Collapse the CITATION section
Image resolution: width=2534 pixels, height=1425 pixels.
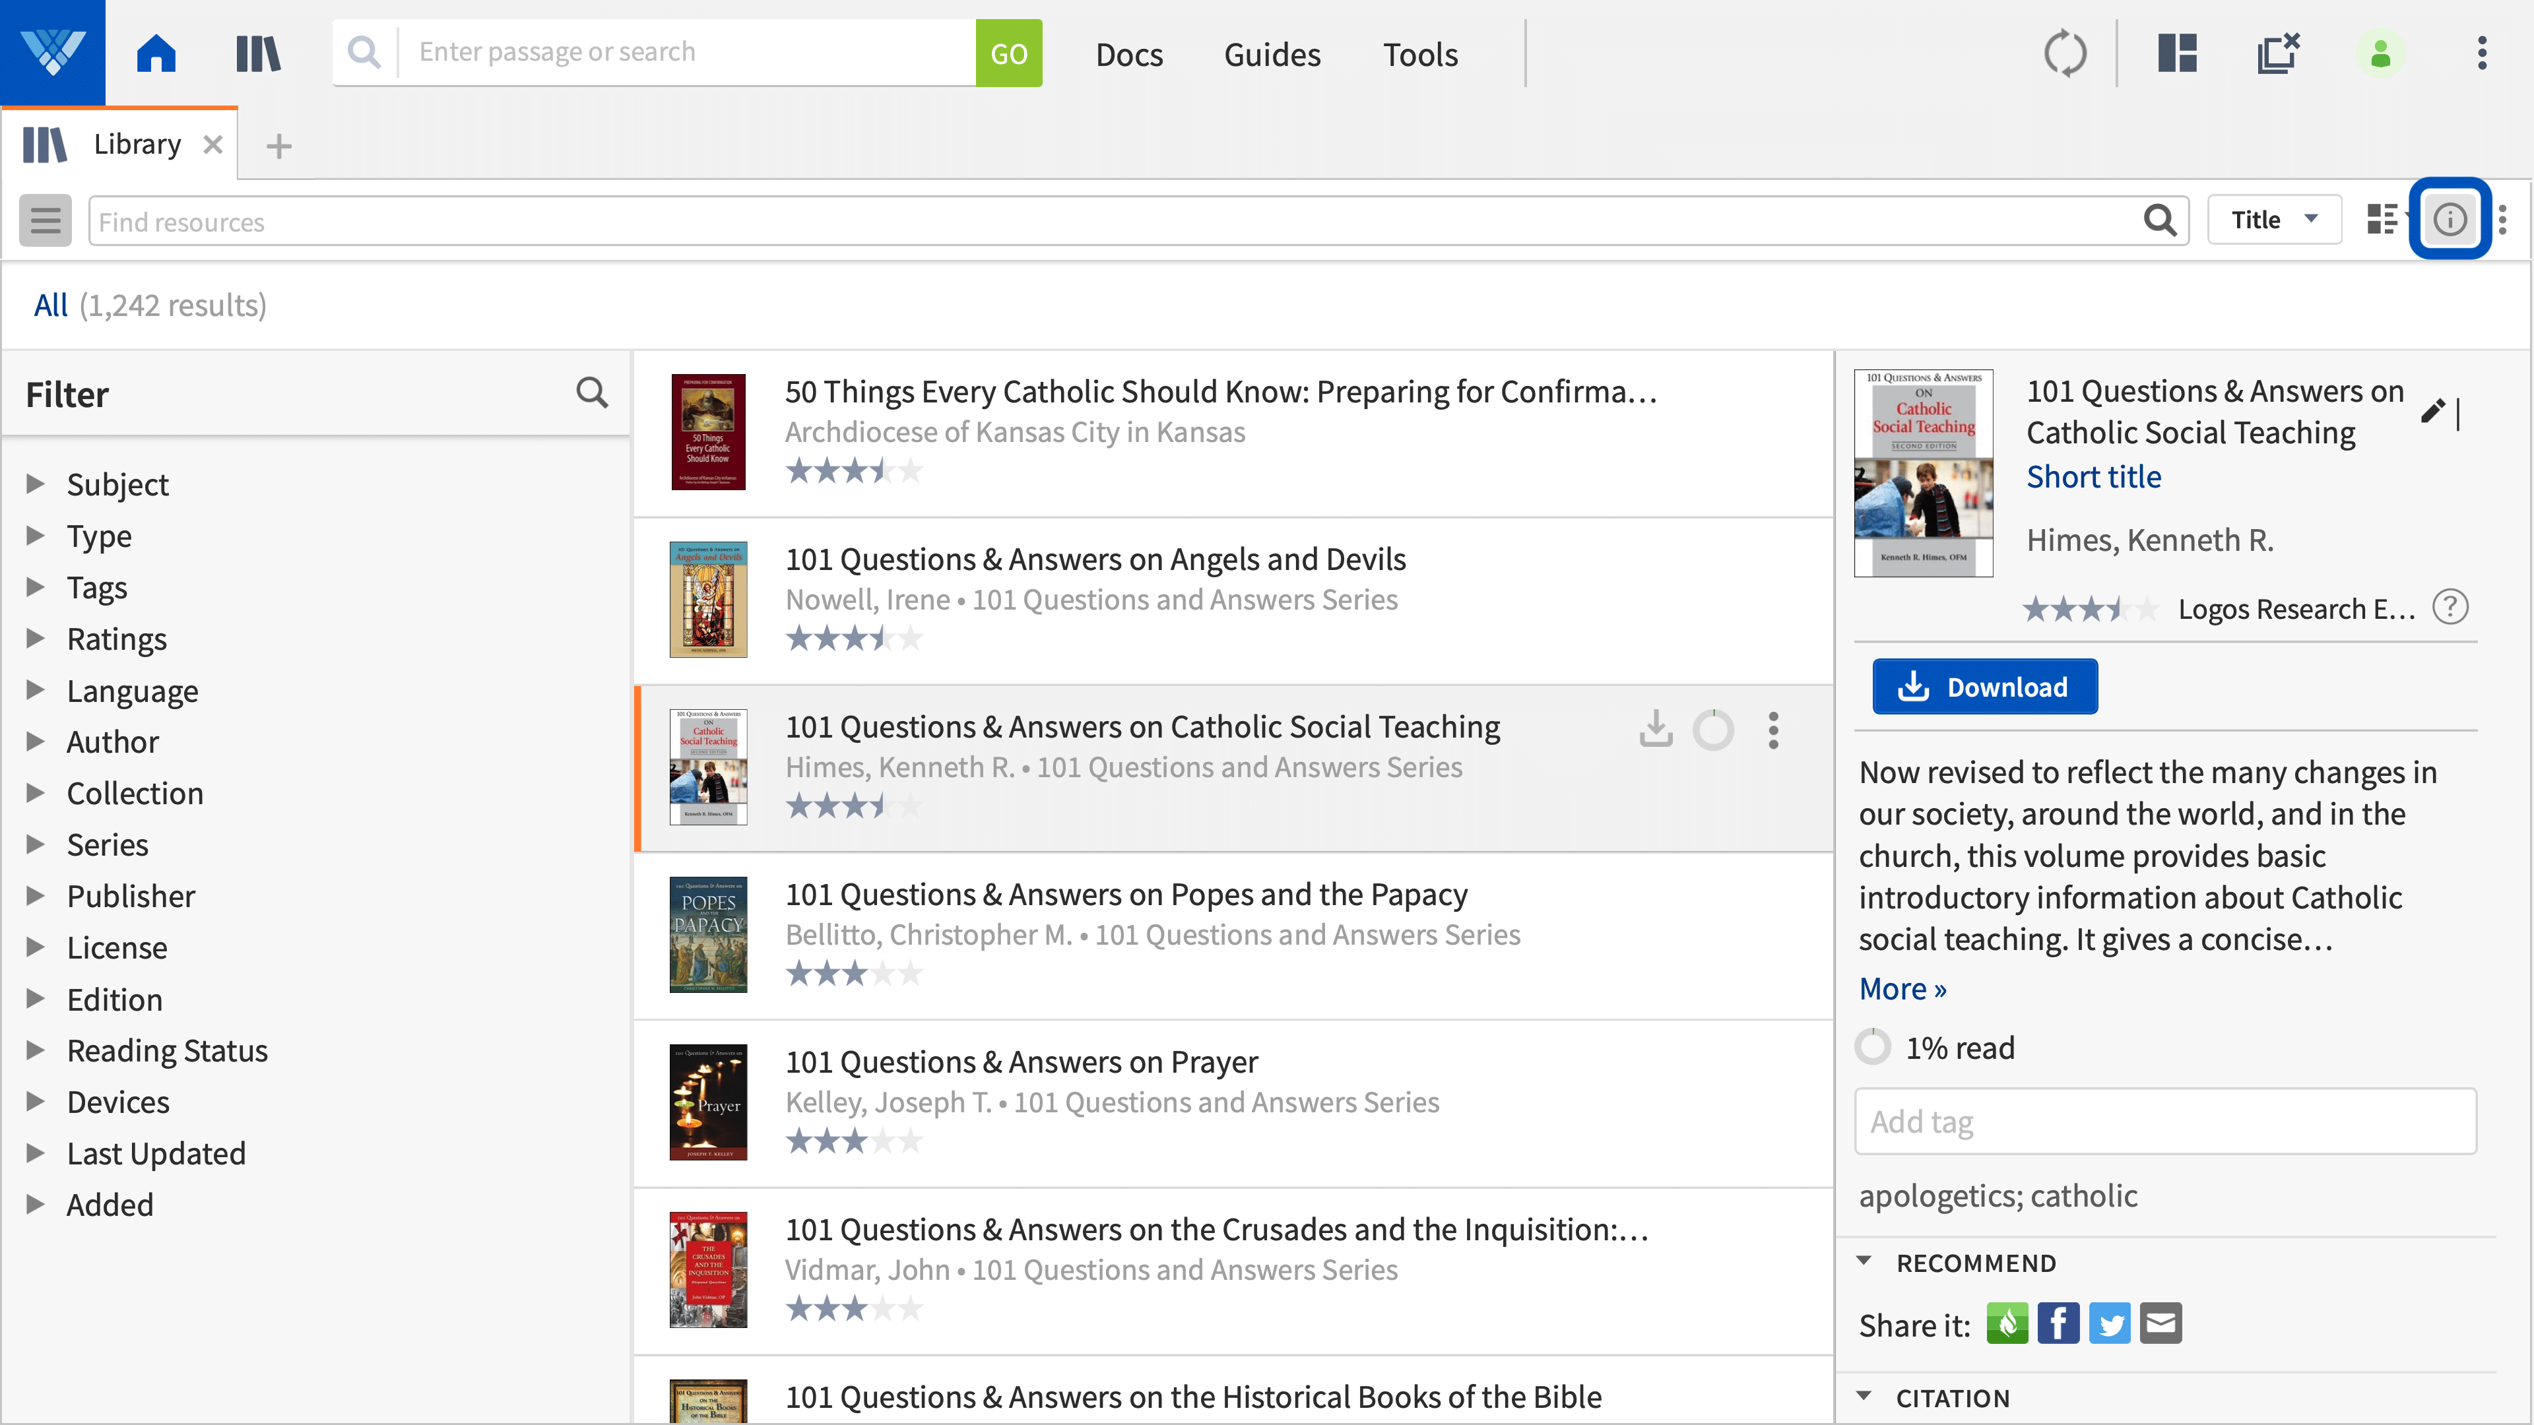point(1863,1397)
